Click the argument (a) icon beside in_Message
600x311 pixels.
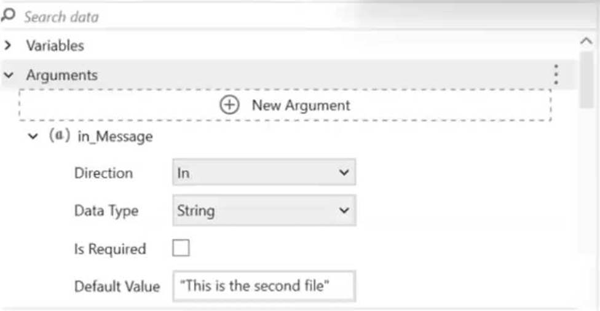pyautogui.click(x=60, y=135)
